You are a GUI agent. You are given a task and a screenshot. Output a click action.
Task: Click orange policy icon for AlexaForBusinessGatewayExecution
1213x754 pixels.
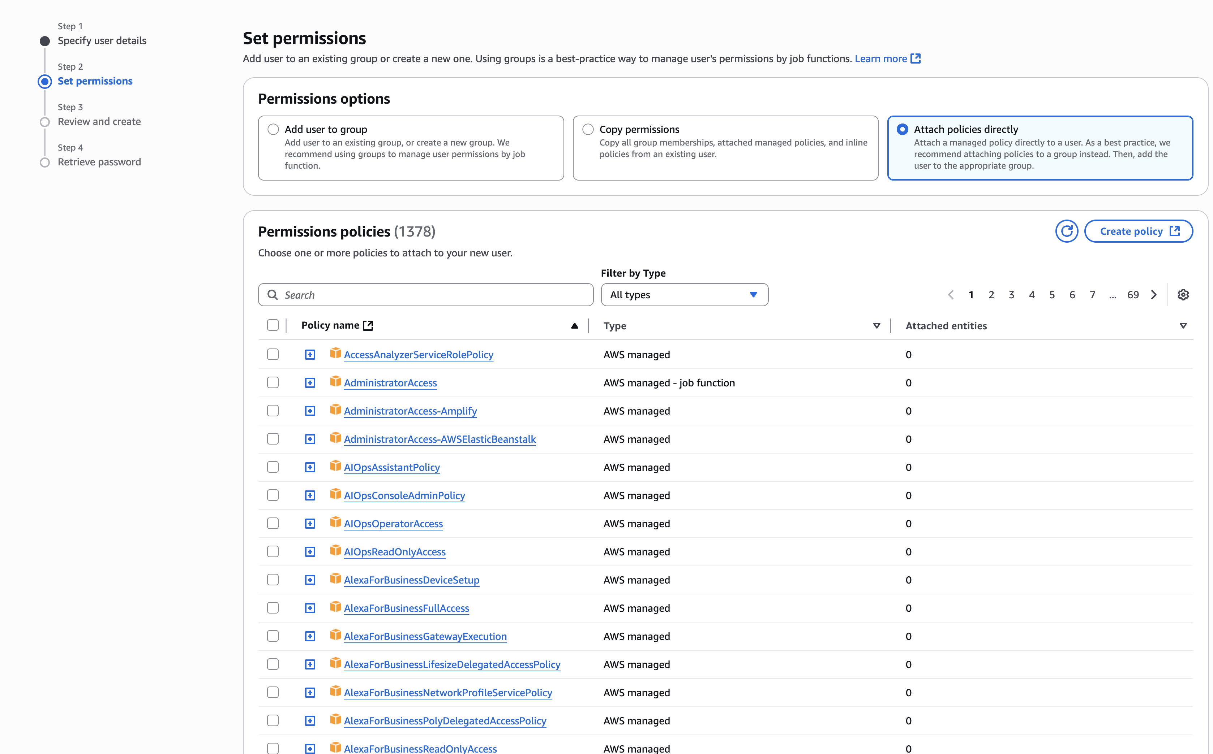click(x=335, y=635)
